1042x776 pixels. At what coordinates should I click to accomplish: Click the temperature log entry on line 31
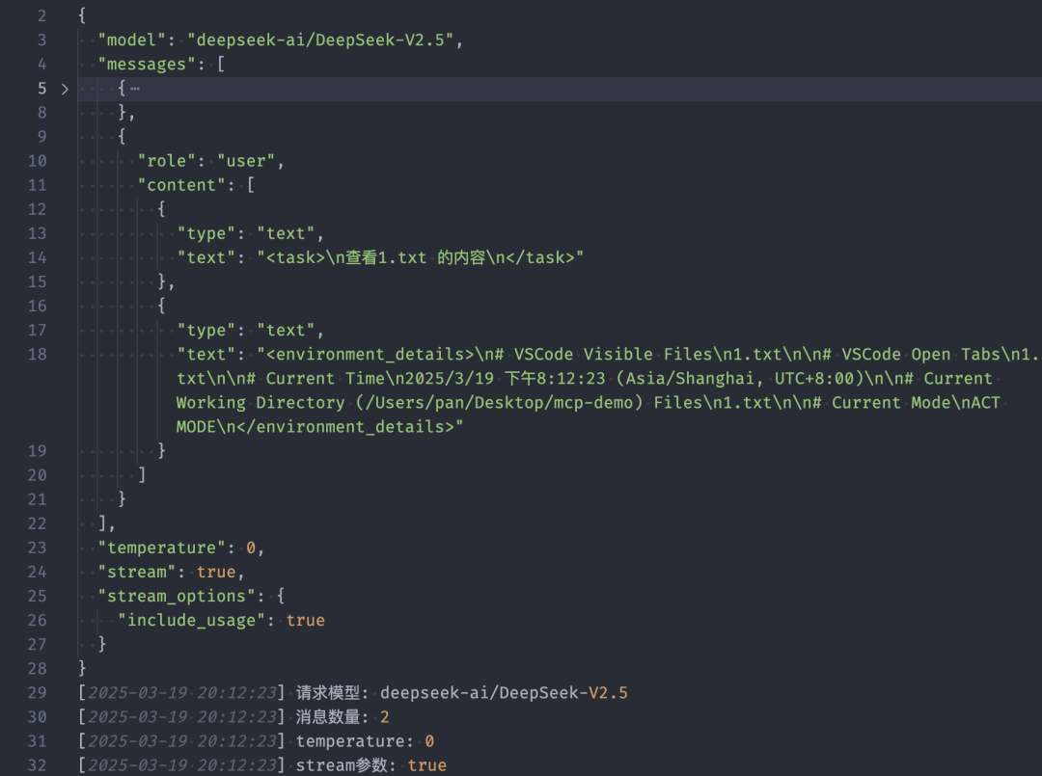[365, 741]
